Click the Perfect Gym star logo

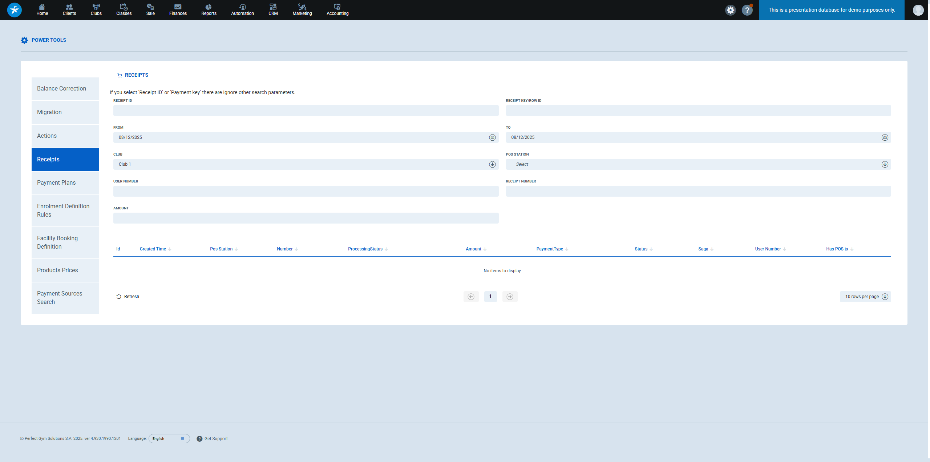pyautogui.click(x=15, y=10)
